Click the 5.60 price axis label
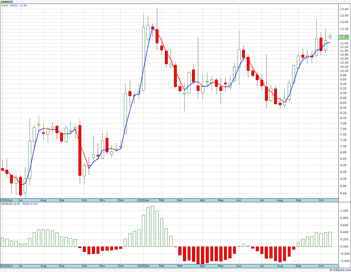351x272 pixels. click(x=344, y=194)
